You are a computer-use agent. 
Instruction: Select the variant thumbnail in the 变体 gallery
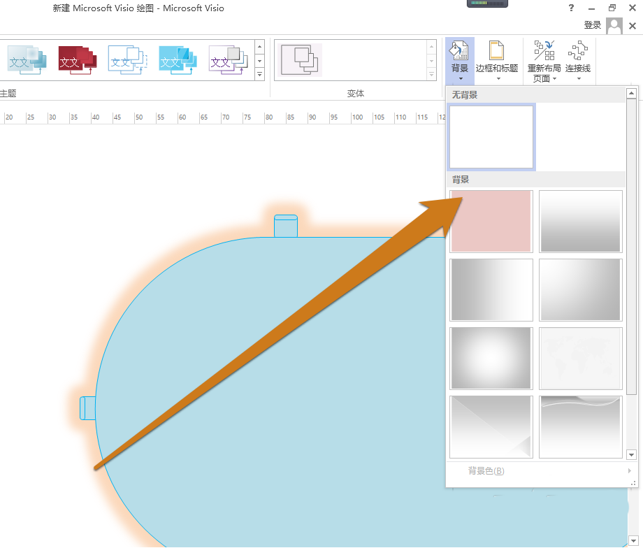(301, 59)
